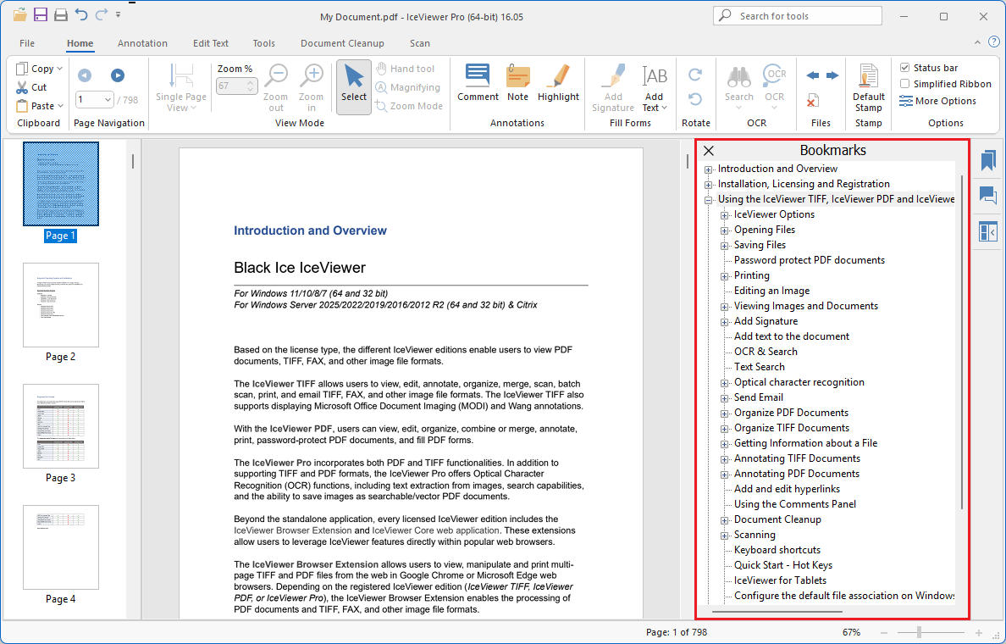Close current file with red X icon
Screen dimensions: 1006x644
(x=812, y=100)
